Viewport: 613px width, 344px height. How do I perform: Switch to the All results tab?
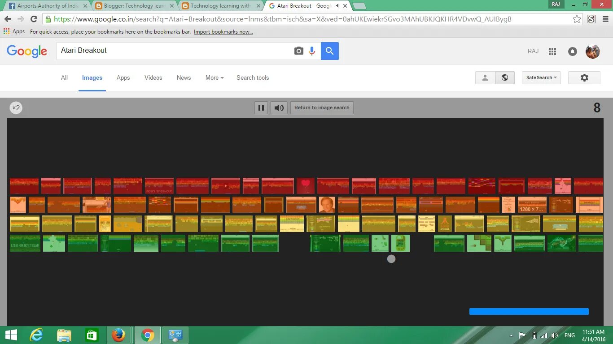[64, 77]
